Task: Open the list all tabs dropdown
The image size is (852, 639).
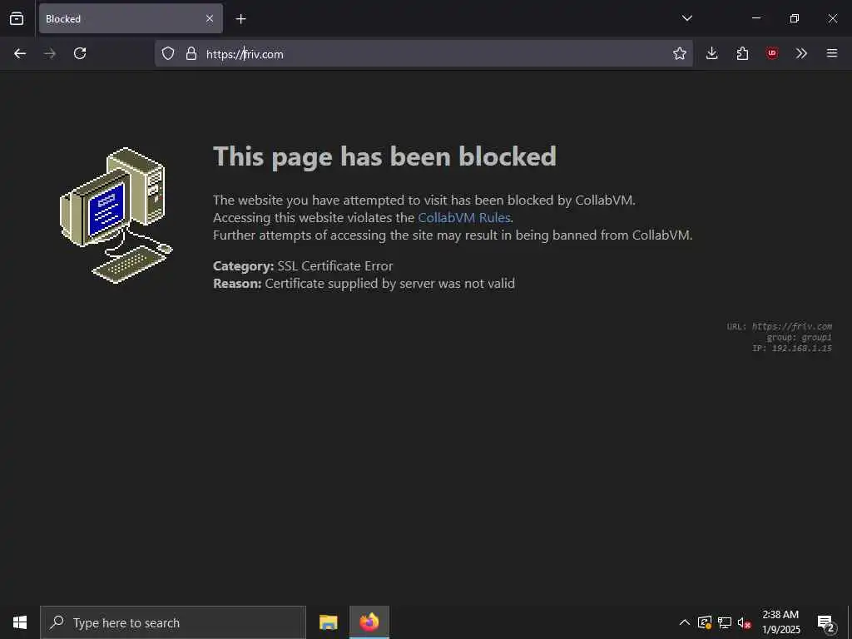Action: tap(686, 18)
